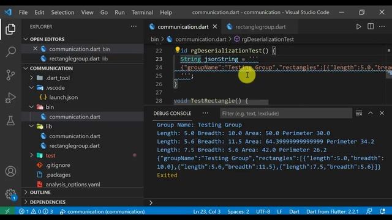Screen dimensions: 392x220
Task: Open the Help menu
Action: 166,12
